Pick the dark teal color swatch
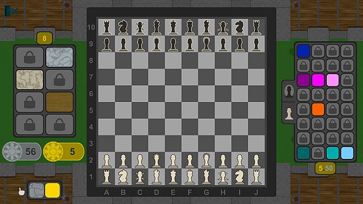Viewport: 363px width, 204px height. 303,153
